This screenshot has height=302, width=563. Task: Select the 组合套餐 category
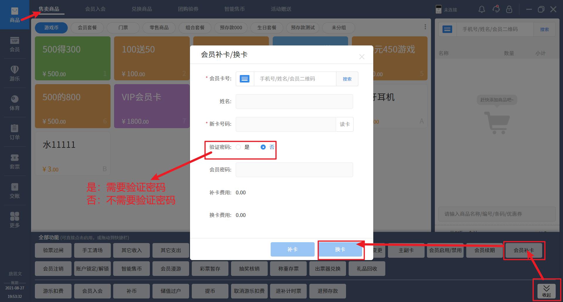(x=195, y=28)
